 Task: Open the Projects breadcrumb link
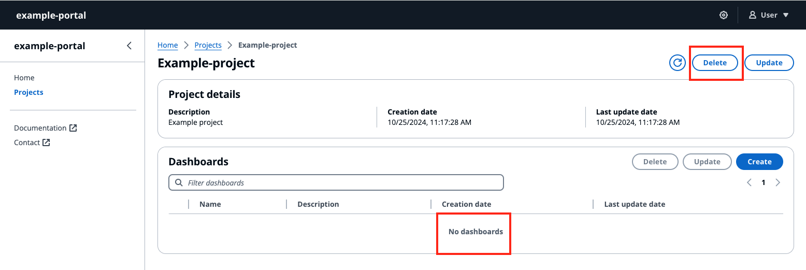(208, 45)
